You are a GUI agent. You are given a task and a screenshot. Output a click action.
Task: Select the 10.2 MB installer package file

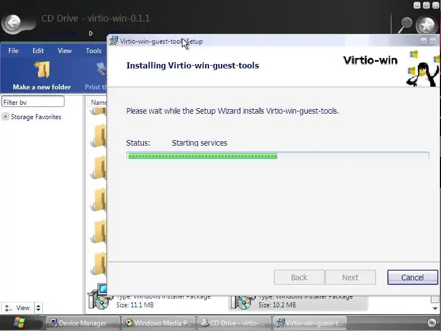pos(298,302)
